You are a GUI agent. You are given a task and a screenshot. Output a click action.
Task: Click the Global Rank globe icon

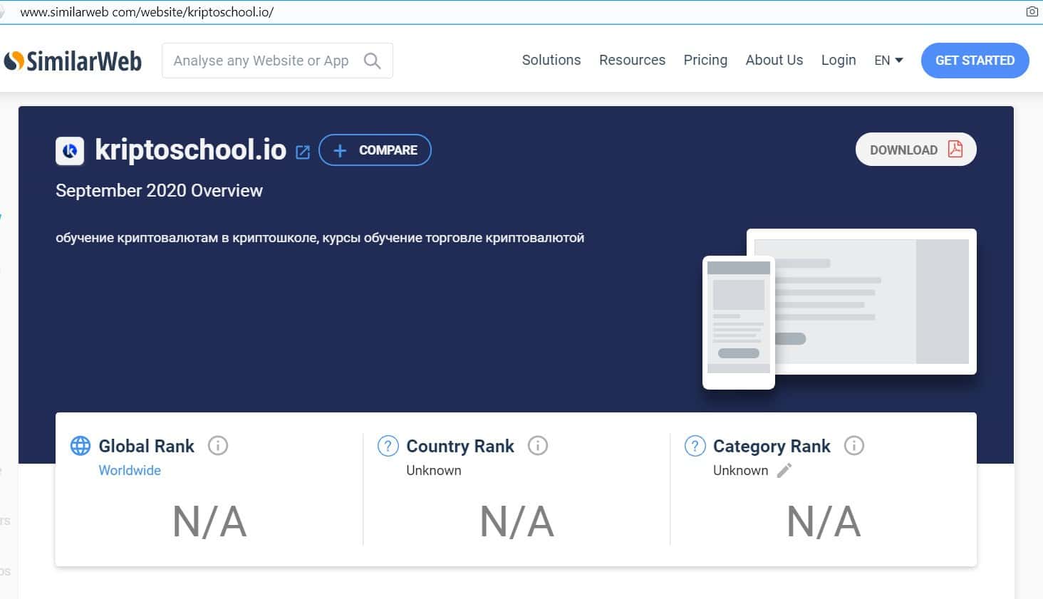coord(81,446)
